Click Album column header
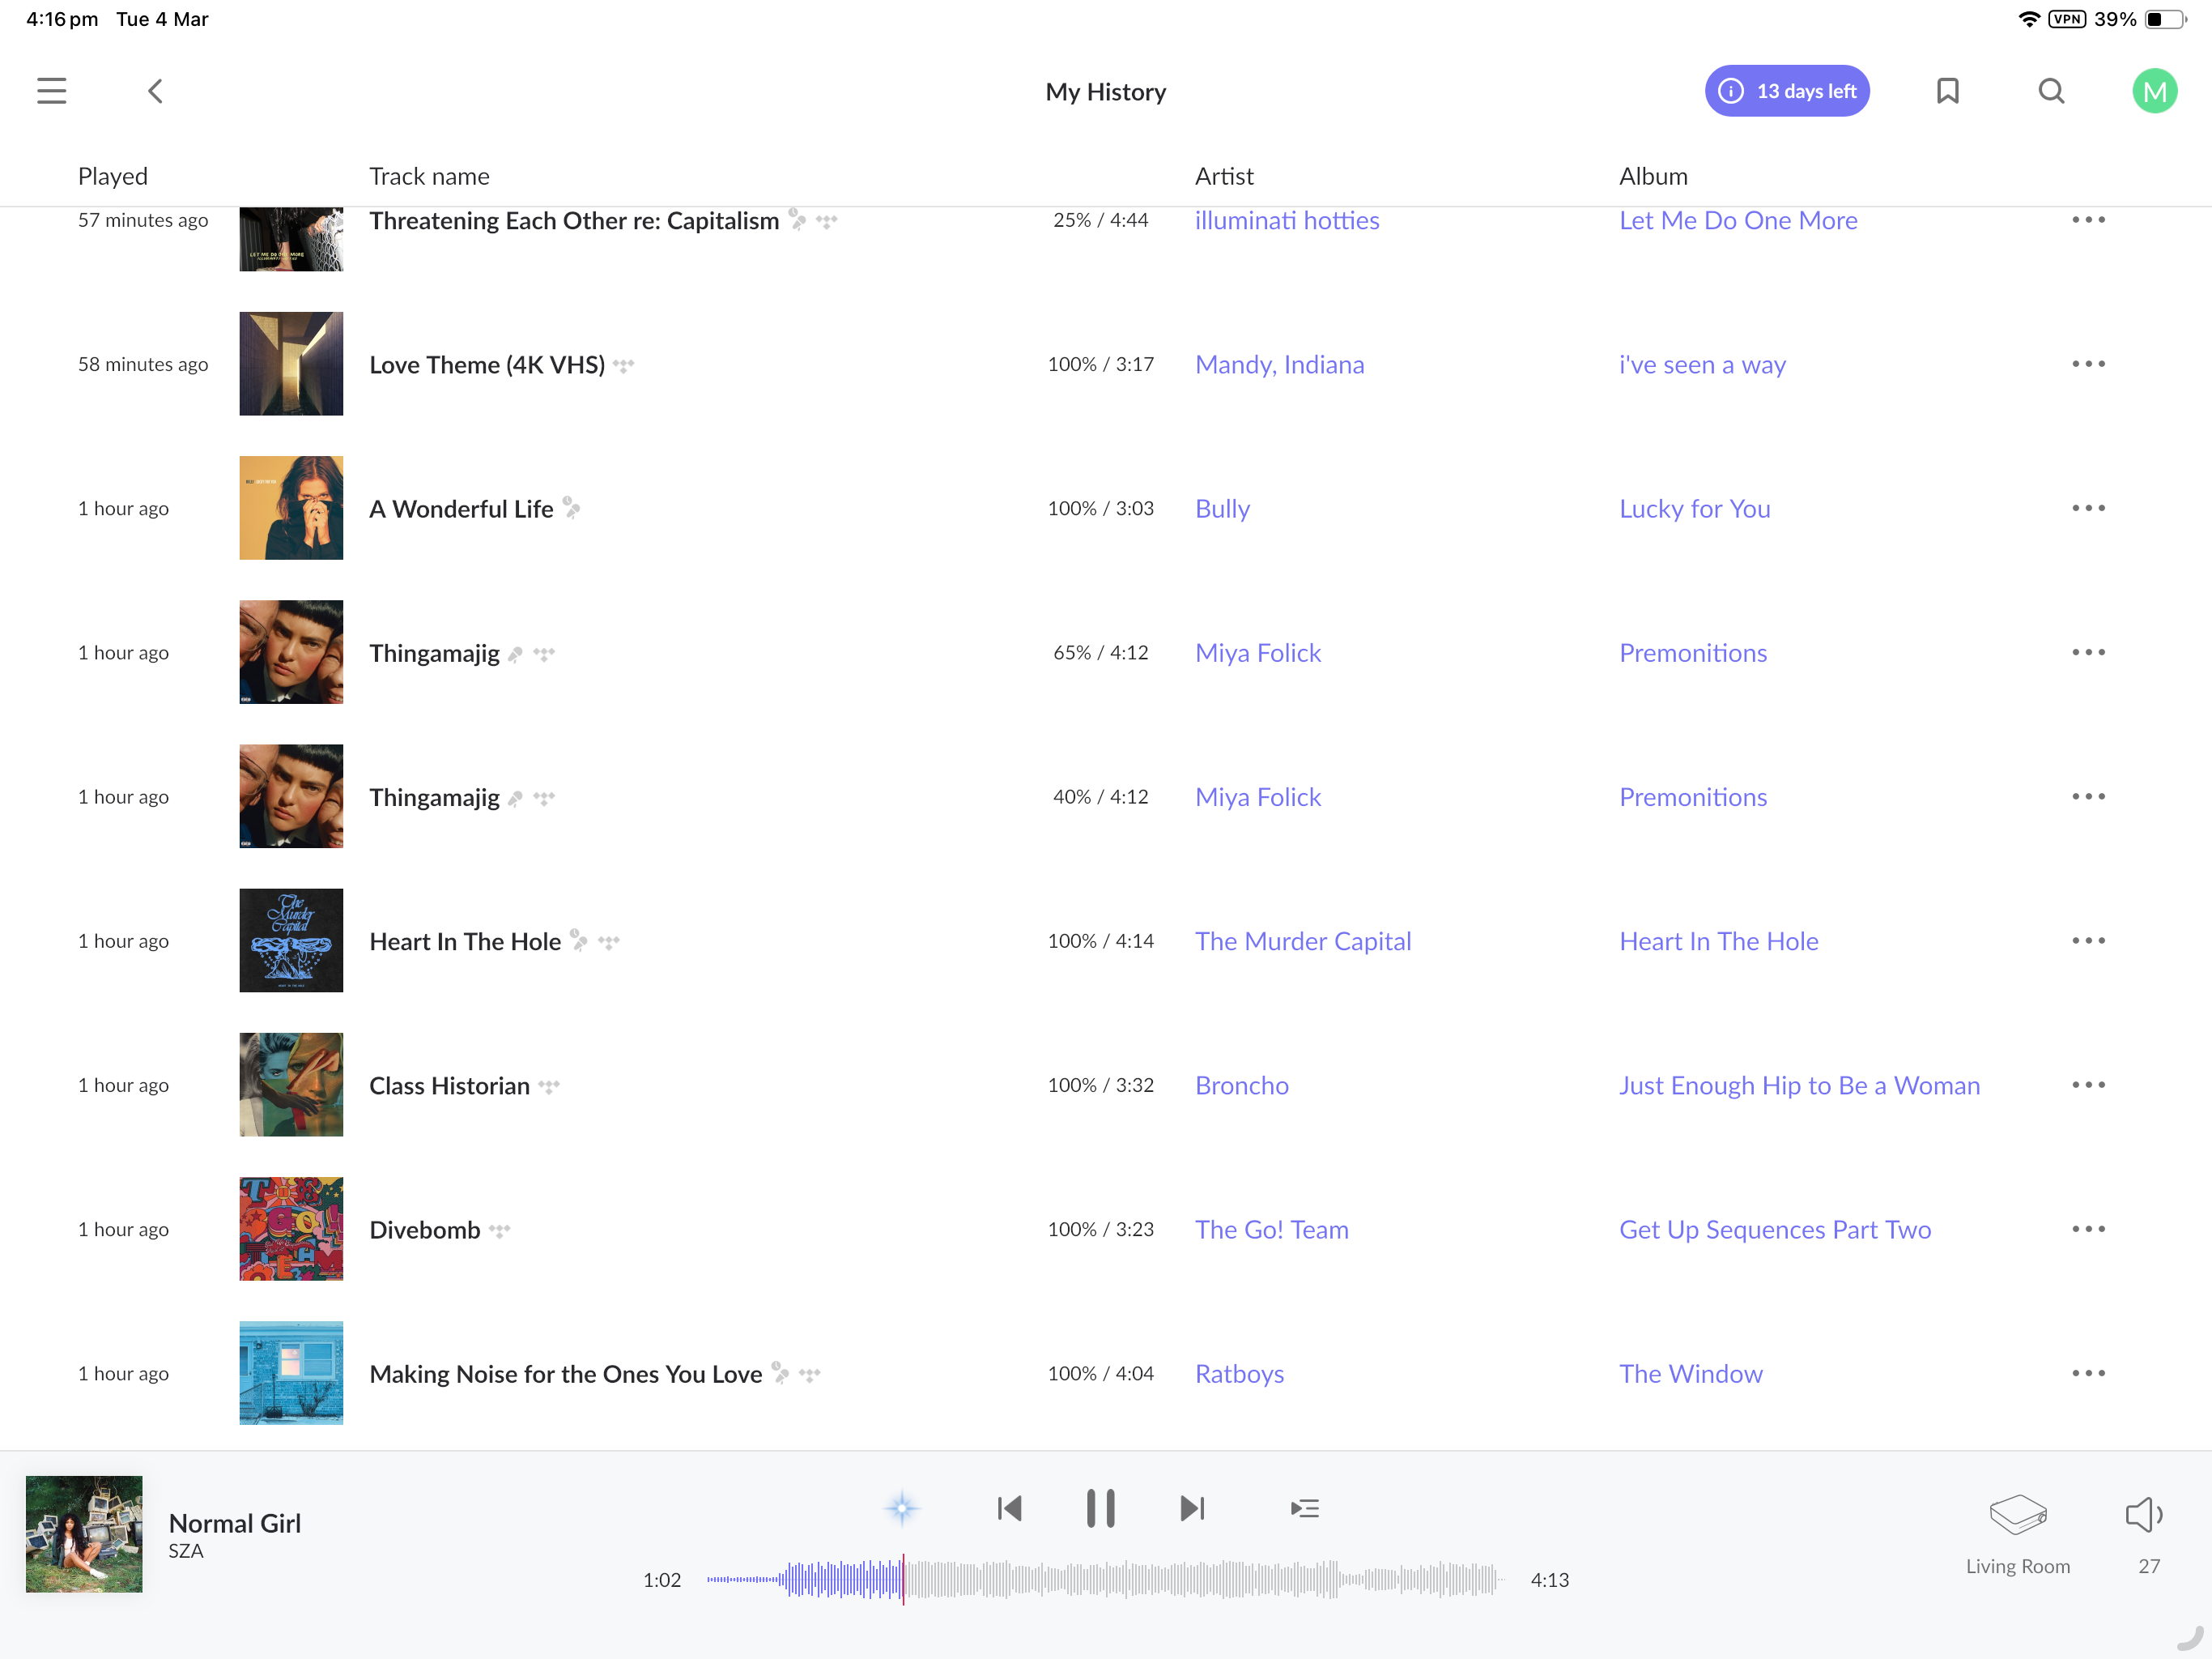2212x1659 pixels. point(1653,176)
